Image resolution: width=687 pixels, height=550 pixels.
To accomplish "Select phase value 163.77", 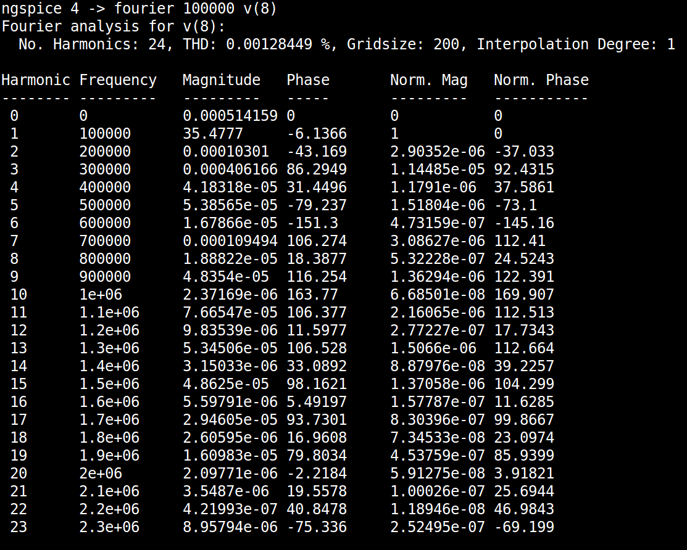I will 312,295.
